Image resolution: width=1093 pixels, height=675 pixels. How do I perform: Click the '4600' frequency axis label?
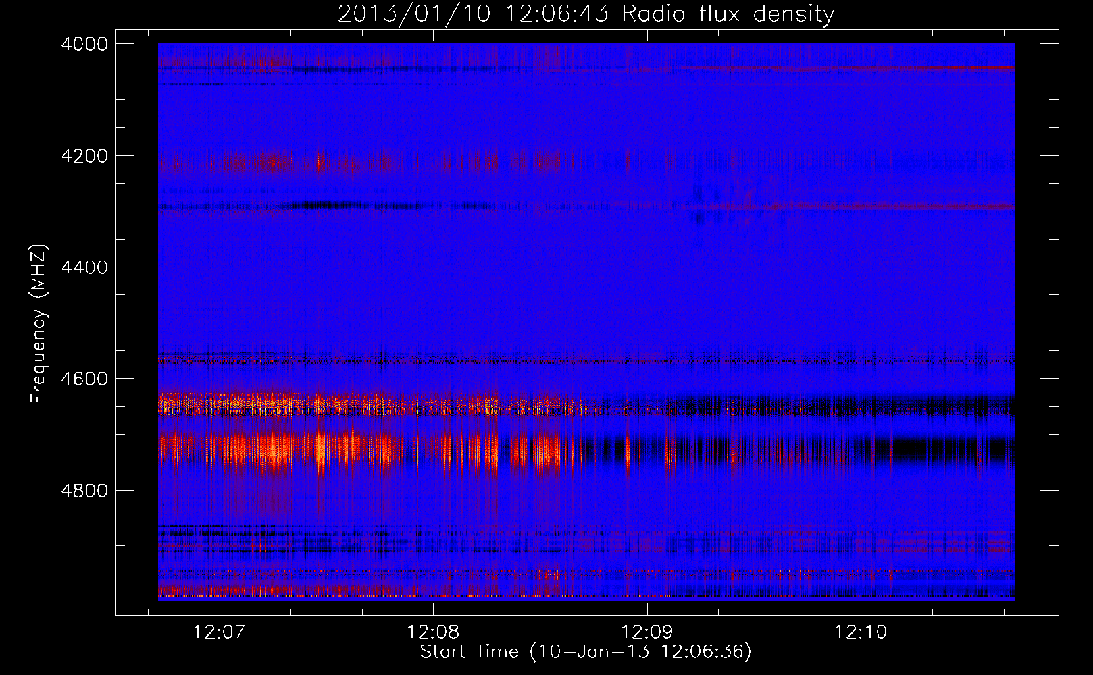tap(84, 379)
